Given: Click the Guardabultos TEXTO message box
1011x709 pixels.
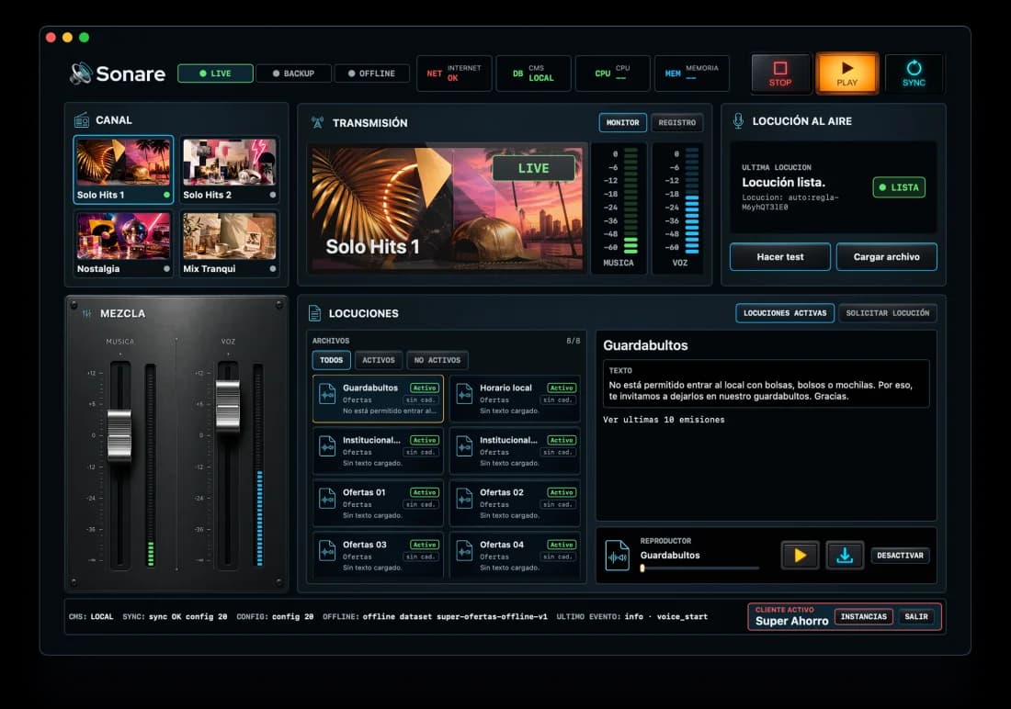Looking at the screenshot, I should pos(766,384).
